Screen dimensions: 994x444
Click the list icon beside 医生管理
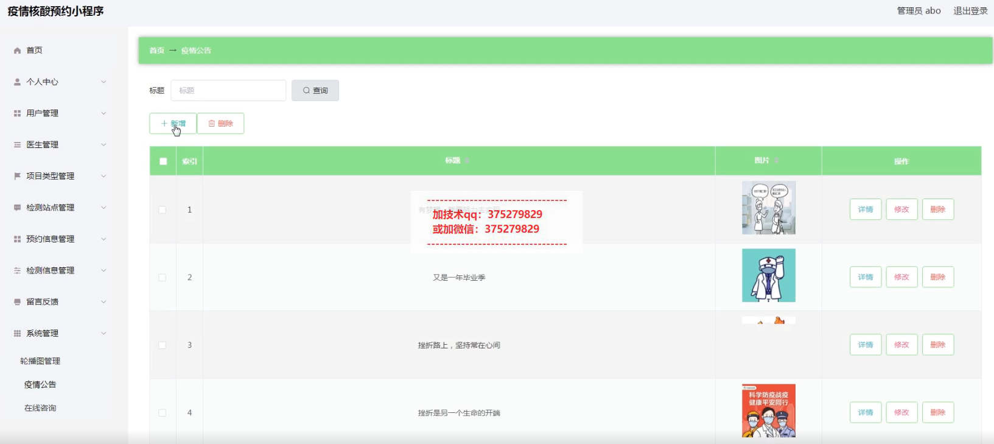17,145
